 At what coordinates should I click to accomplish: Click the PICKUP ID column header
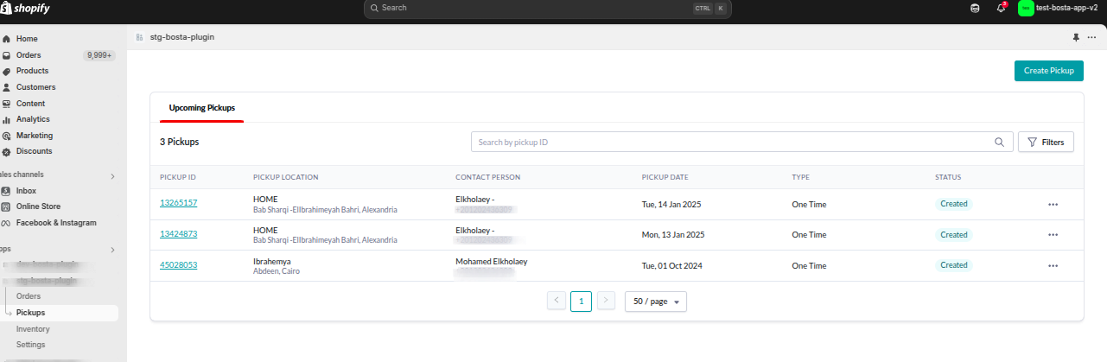[178, 177]
